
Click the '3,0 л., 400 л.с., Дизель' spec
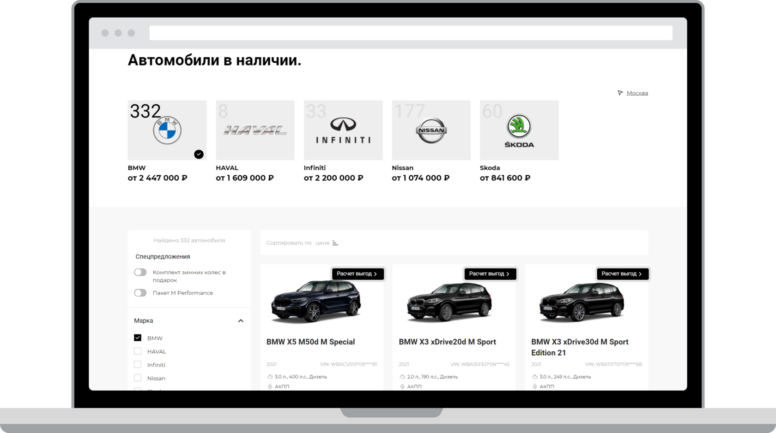[301, 377]
